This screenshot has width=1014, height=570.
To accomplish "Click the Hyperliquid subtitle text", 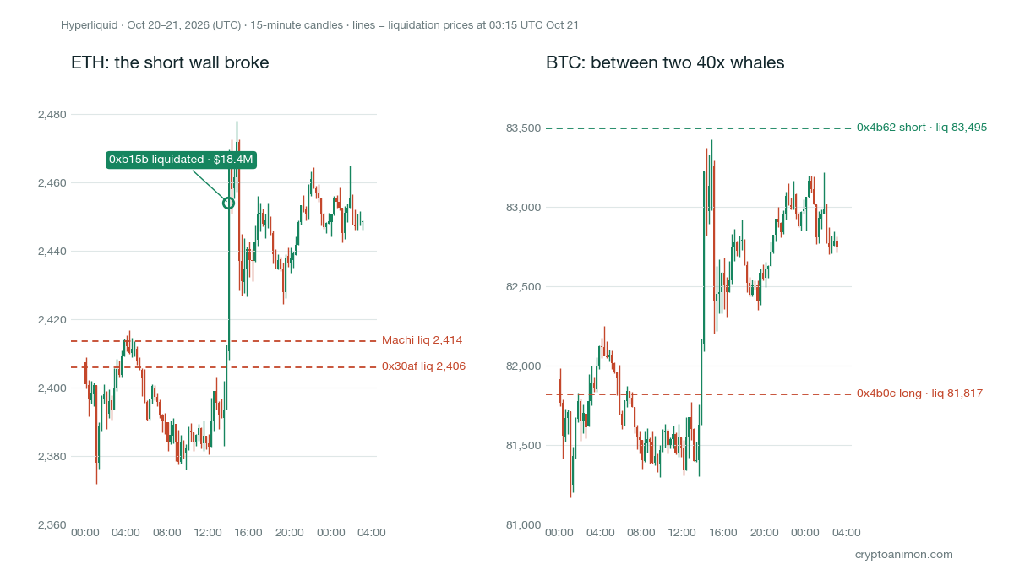I will tap(319, 25).
